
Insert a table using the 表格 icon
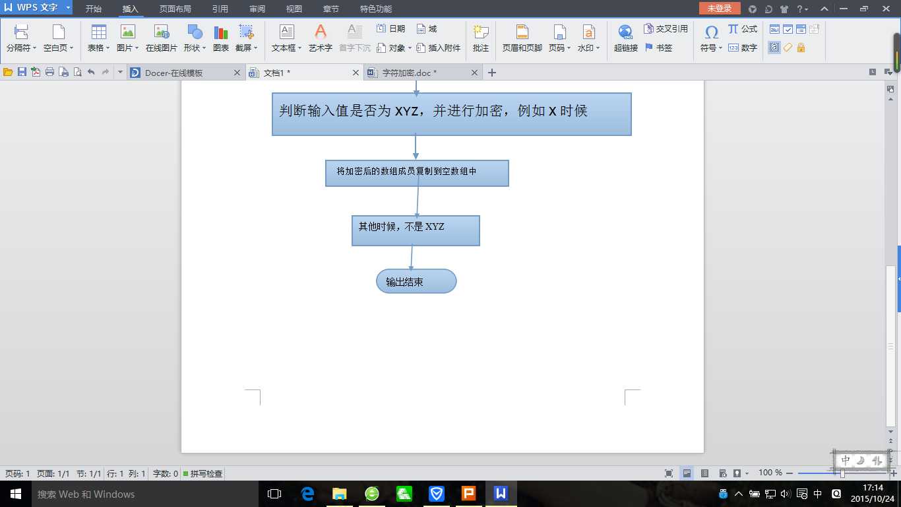tap(98, 36)
